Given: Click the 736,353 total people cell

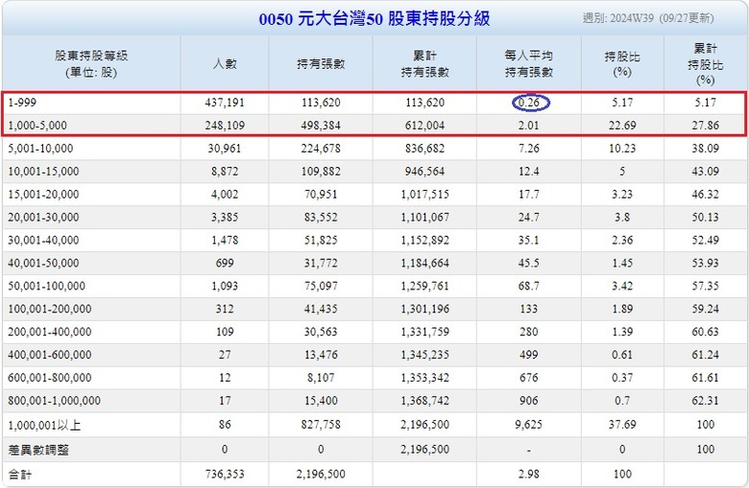Looking at the screenshot, I should pos(225,475).
